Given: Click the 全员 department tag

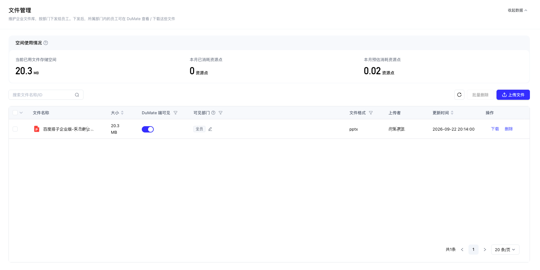Looking at the screenshot, I should (199, 129).
